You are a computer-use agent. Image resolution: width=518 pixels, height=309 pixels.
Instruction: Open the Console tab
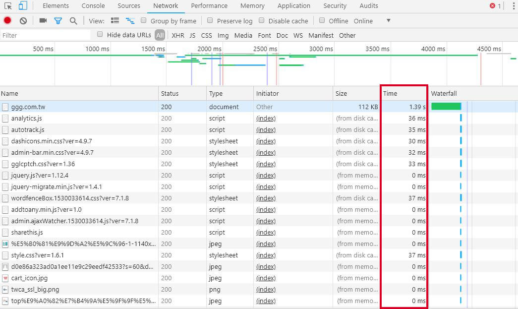click(x=93, y=5)
